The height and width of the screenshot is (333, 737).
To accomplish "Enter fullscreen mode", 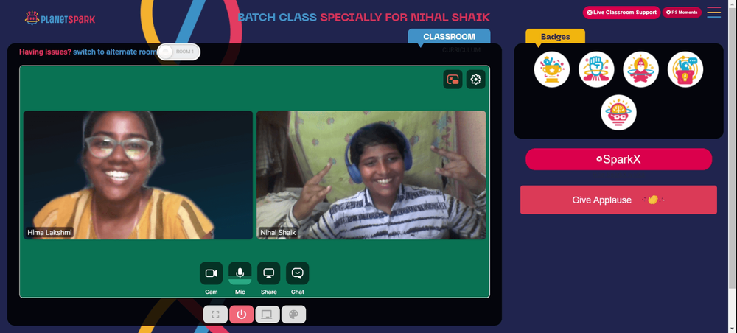I will (215, 315).
